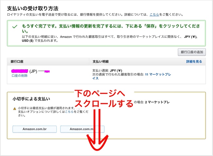Click the yellow warning triangle icon
Image resolution: width=213 pixels, height=156 pixels.
tap(15, 109)
